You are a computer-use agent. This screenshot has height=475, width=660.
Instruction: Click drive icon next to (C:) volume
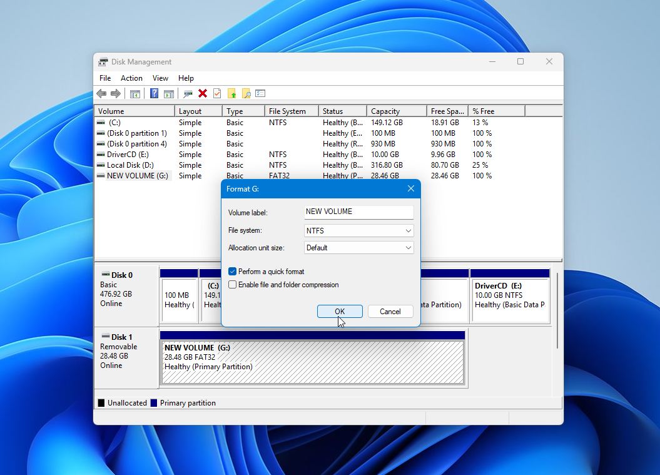point(101,123)
